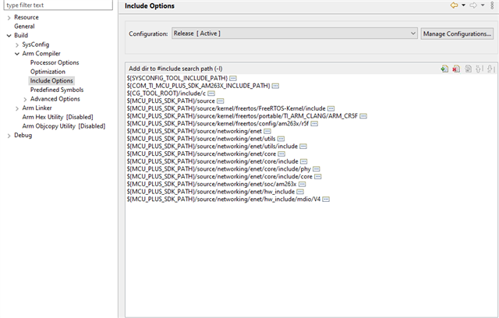Select Processor Options under Arm Compiler
This screenshot has width=499, height=318.
(x=55, y=62)
